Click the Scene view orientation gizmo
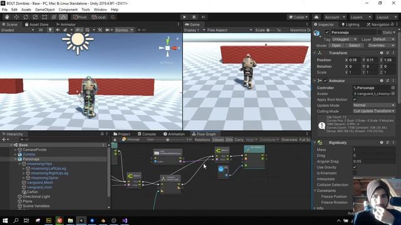 (168, 47)
